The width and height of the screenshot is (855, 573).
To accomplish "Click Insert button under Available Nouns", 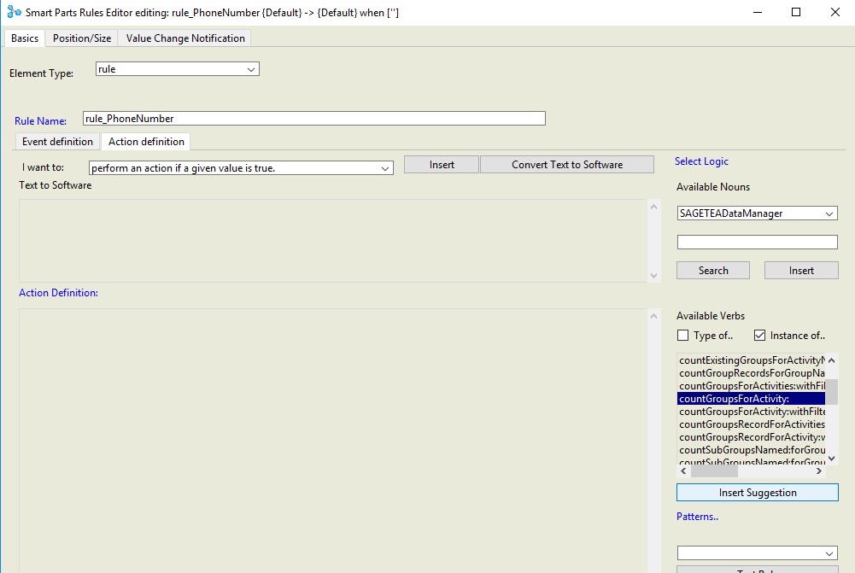I will (801, 271).
